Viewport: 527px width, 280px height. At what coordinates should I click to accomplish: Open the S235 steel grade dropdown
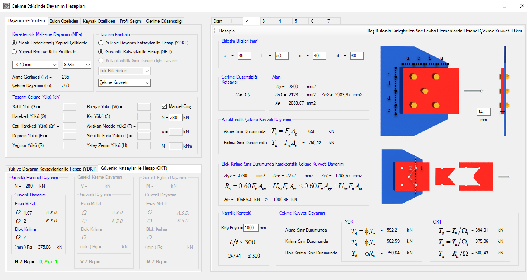[77, 65]
